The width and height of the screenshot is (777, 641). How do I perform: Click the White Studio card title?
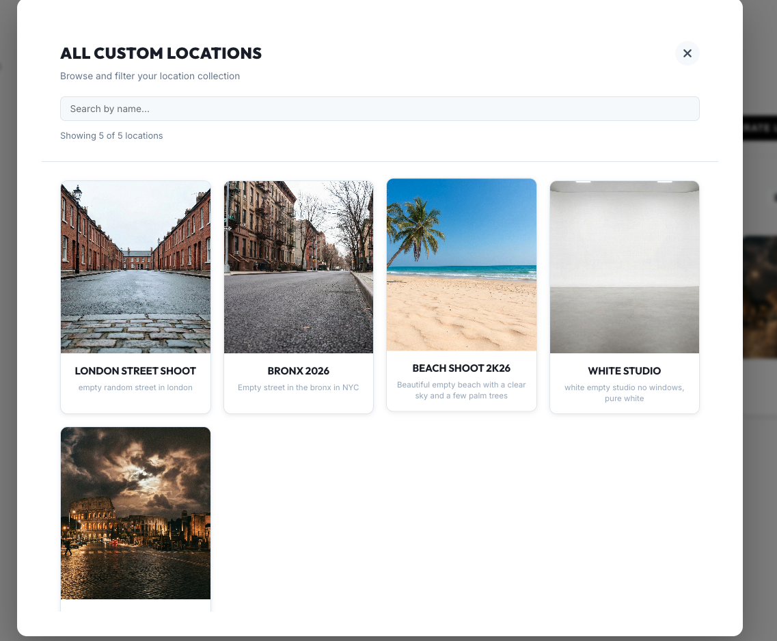(x=624, y=371)
